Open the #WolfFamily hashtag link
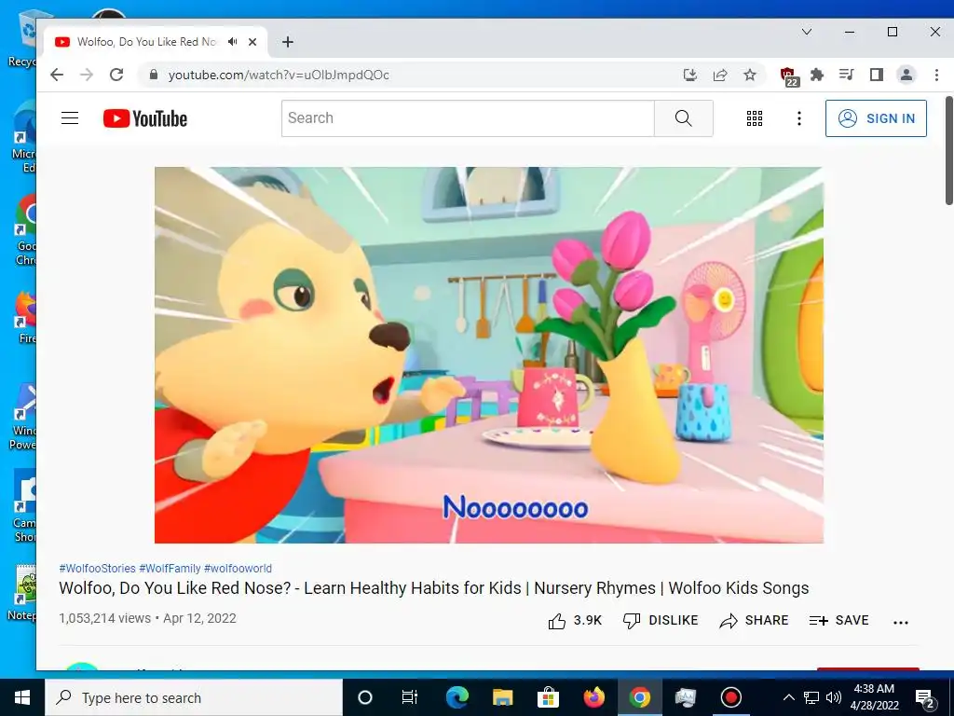Viewport: 954px width, 716px height. 170,568
